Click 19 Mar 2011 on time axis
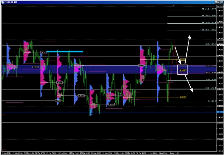This screenshot has width=224, height=155. tap(6, 153)
